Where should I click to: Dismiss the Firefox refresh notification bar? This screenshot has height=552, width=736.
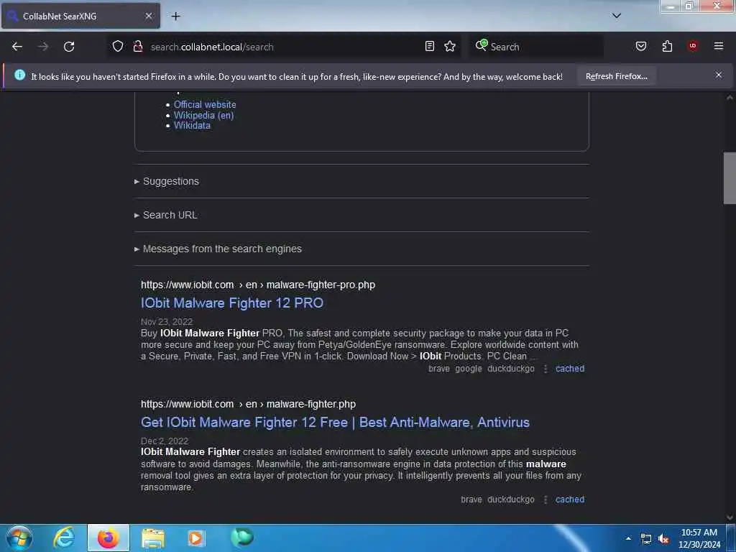(719, 75)
